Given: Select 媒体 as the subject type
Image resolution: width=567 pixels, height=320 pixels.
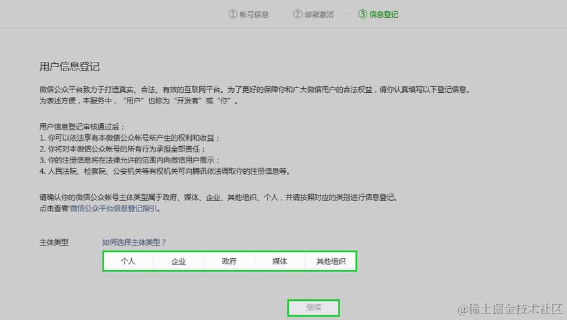Looking at the screenshot, I should (280, 261).
